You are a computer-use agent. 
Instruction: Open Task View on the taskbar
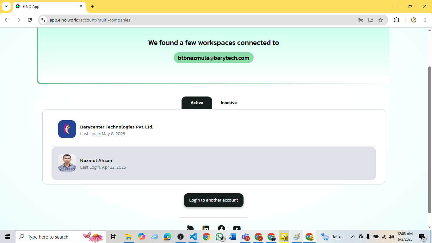pyautogui.click(x=114, y=237)
